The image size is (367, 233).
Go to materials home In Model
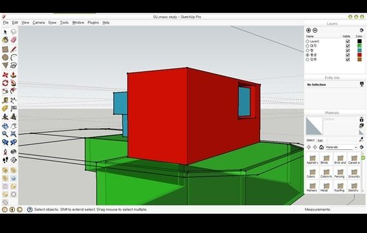click(321, 147)
